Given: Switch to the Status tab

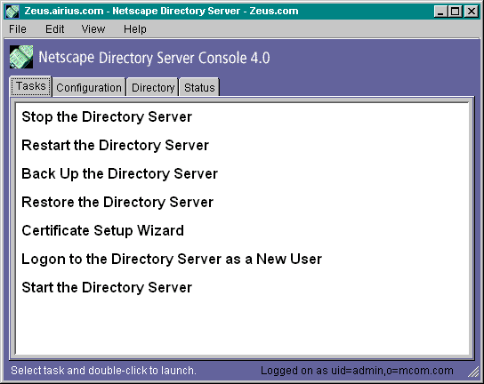Looking at the screenshot, I should pyautogui.click(x=199, y=88).
